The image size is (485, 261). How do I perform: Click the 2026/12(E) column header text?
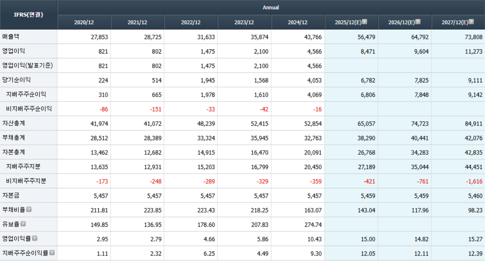(x=401, y=22)
